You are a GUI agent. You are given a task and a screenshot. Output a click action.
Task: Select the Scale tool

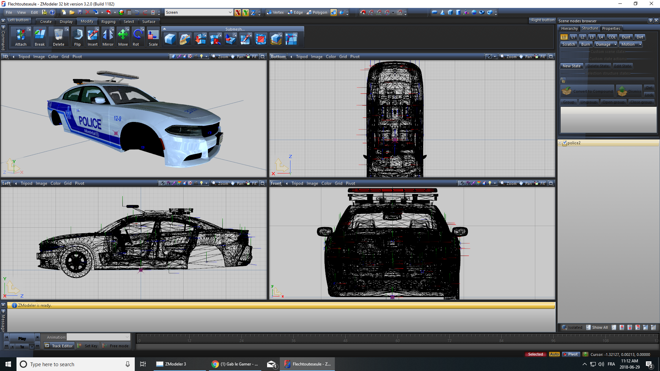point(153,37)
